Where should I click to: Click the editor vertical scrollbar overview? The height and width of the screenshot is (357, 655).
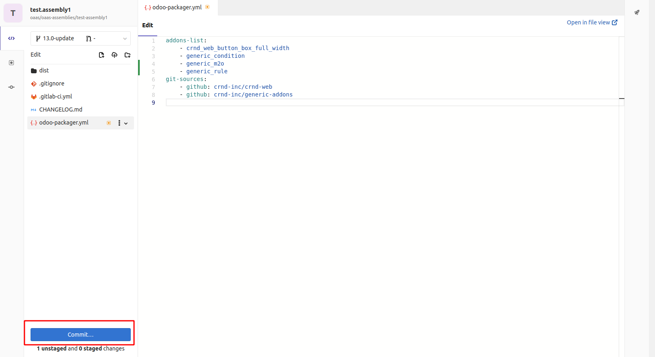pyautogui.click(x=622, y=197)
